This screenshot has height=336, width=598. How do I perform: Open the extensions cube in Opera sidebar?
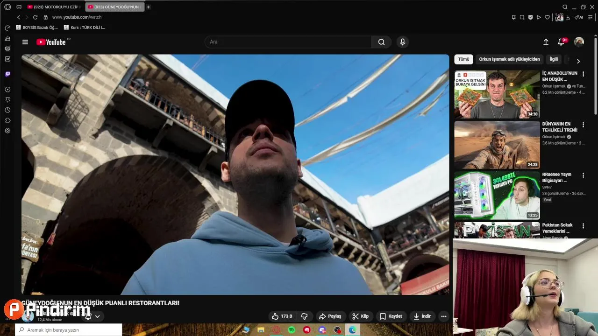coord(7,120)
